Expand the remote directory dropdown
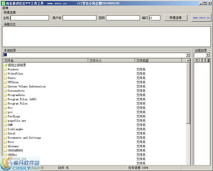 [x=207, y=55]
